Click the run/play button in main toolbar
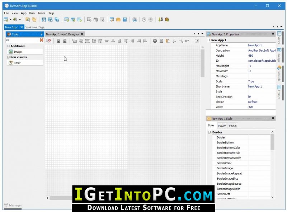 [x=144, y=19]
